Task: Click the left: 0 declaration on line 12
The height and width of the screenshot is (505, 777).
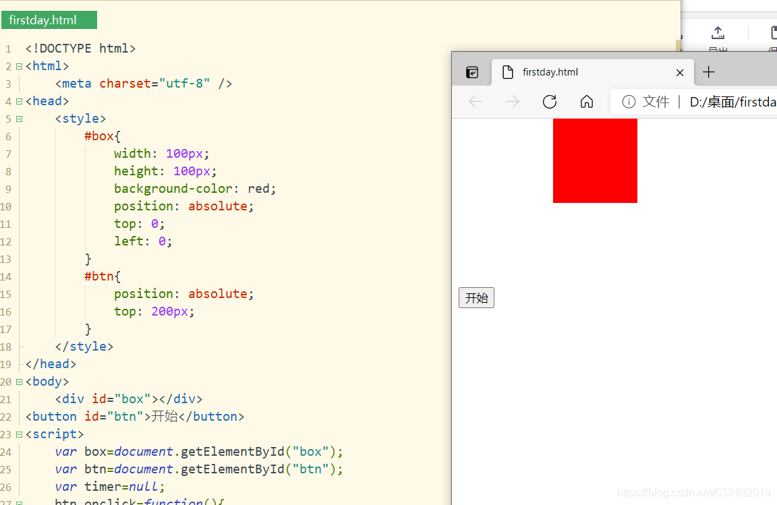Action: 143,241
